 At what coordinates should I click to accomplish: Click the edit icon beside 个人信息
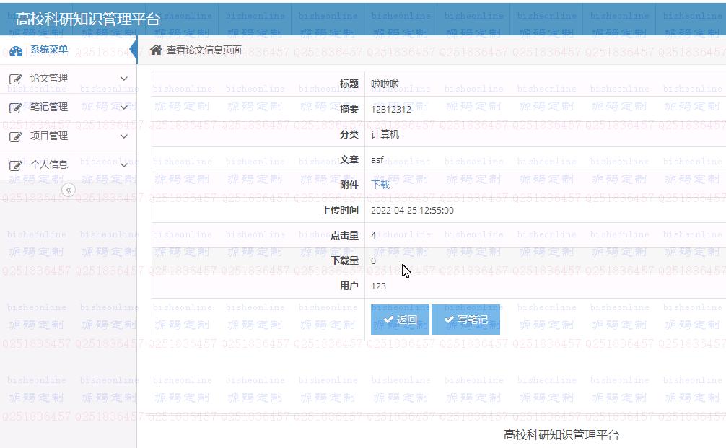tap(15, 165)
